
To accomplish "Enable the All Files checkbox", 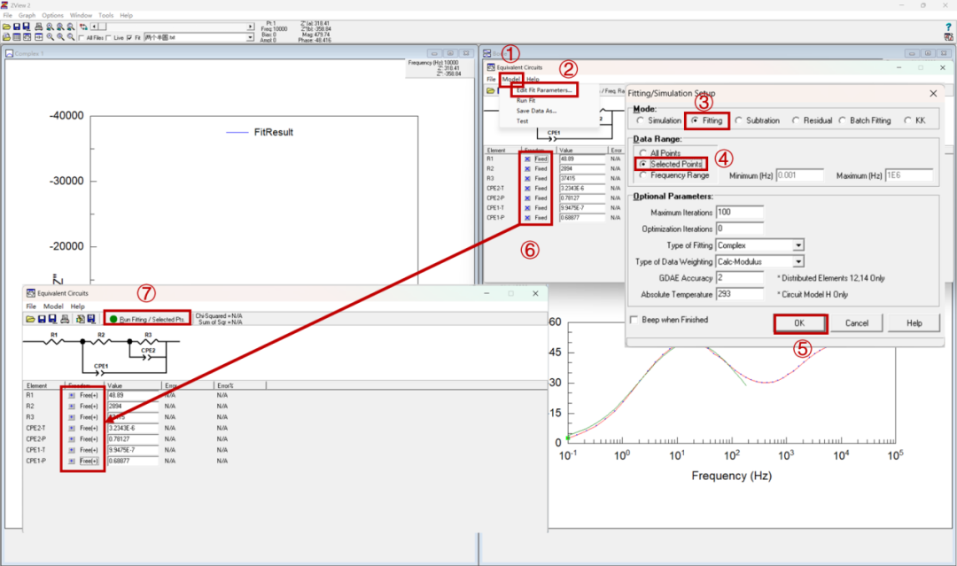I will coord(82,38).
